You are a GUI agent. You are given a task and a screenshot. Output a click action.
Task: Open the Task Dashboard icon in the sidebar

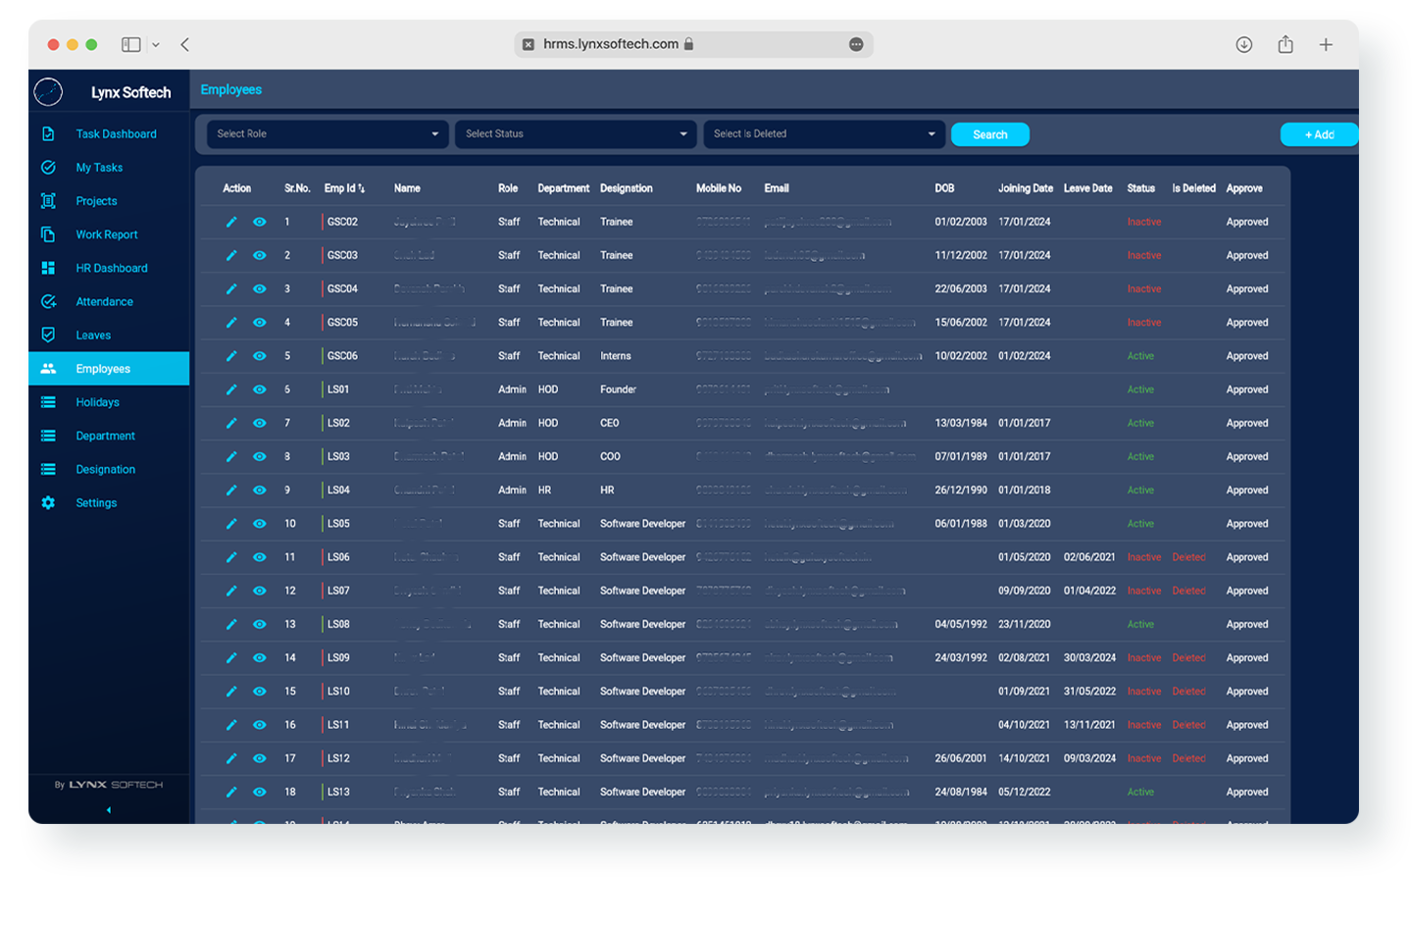[x=48, y=133]
